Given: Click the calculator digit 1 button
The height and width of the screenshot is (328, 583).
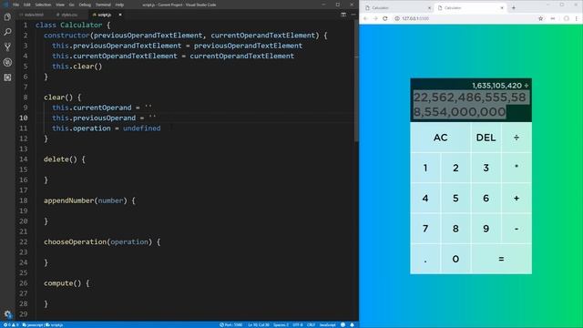Looking at the screenshot, I should (x=425, y=168).
